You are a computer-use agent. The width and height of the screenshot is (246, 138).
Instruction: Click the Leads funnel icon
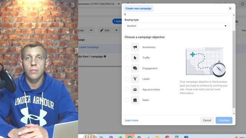(x=135, y=79)
